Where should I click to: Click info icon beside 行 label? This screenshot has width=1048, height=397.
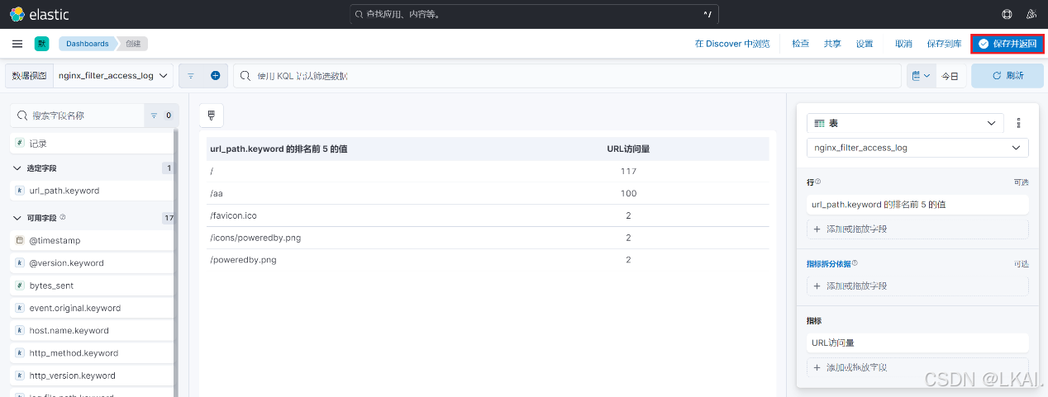818,182
